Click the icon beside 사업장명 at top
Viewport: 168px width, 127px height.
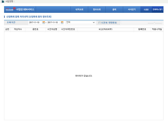pos(3,1)
